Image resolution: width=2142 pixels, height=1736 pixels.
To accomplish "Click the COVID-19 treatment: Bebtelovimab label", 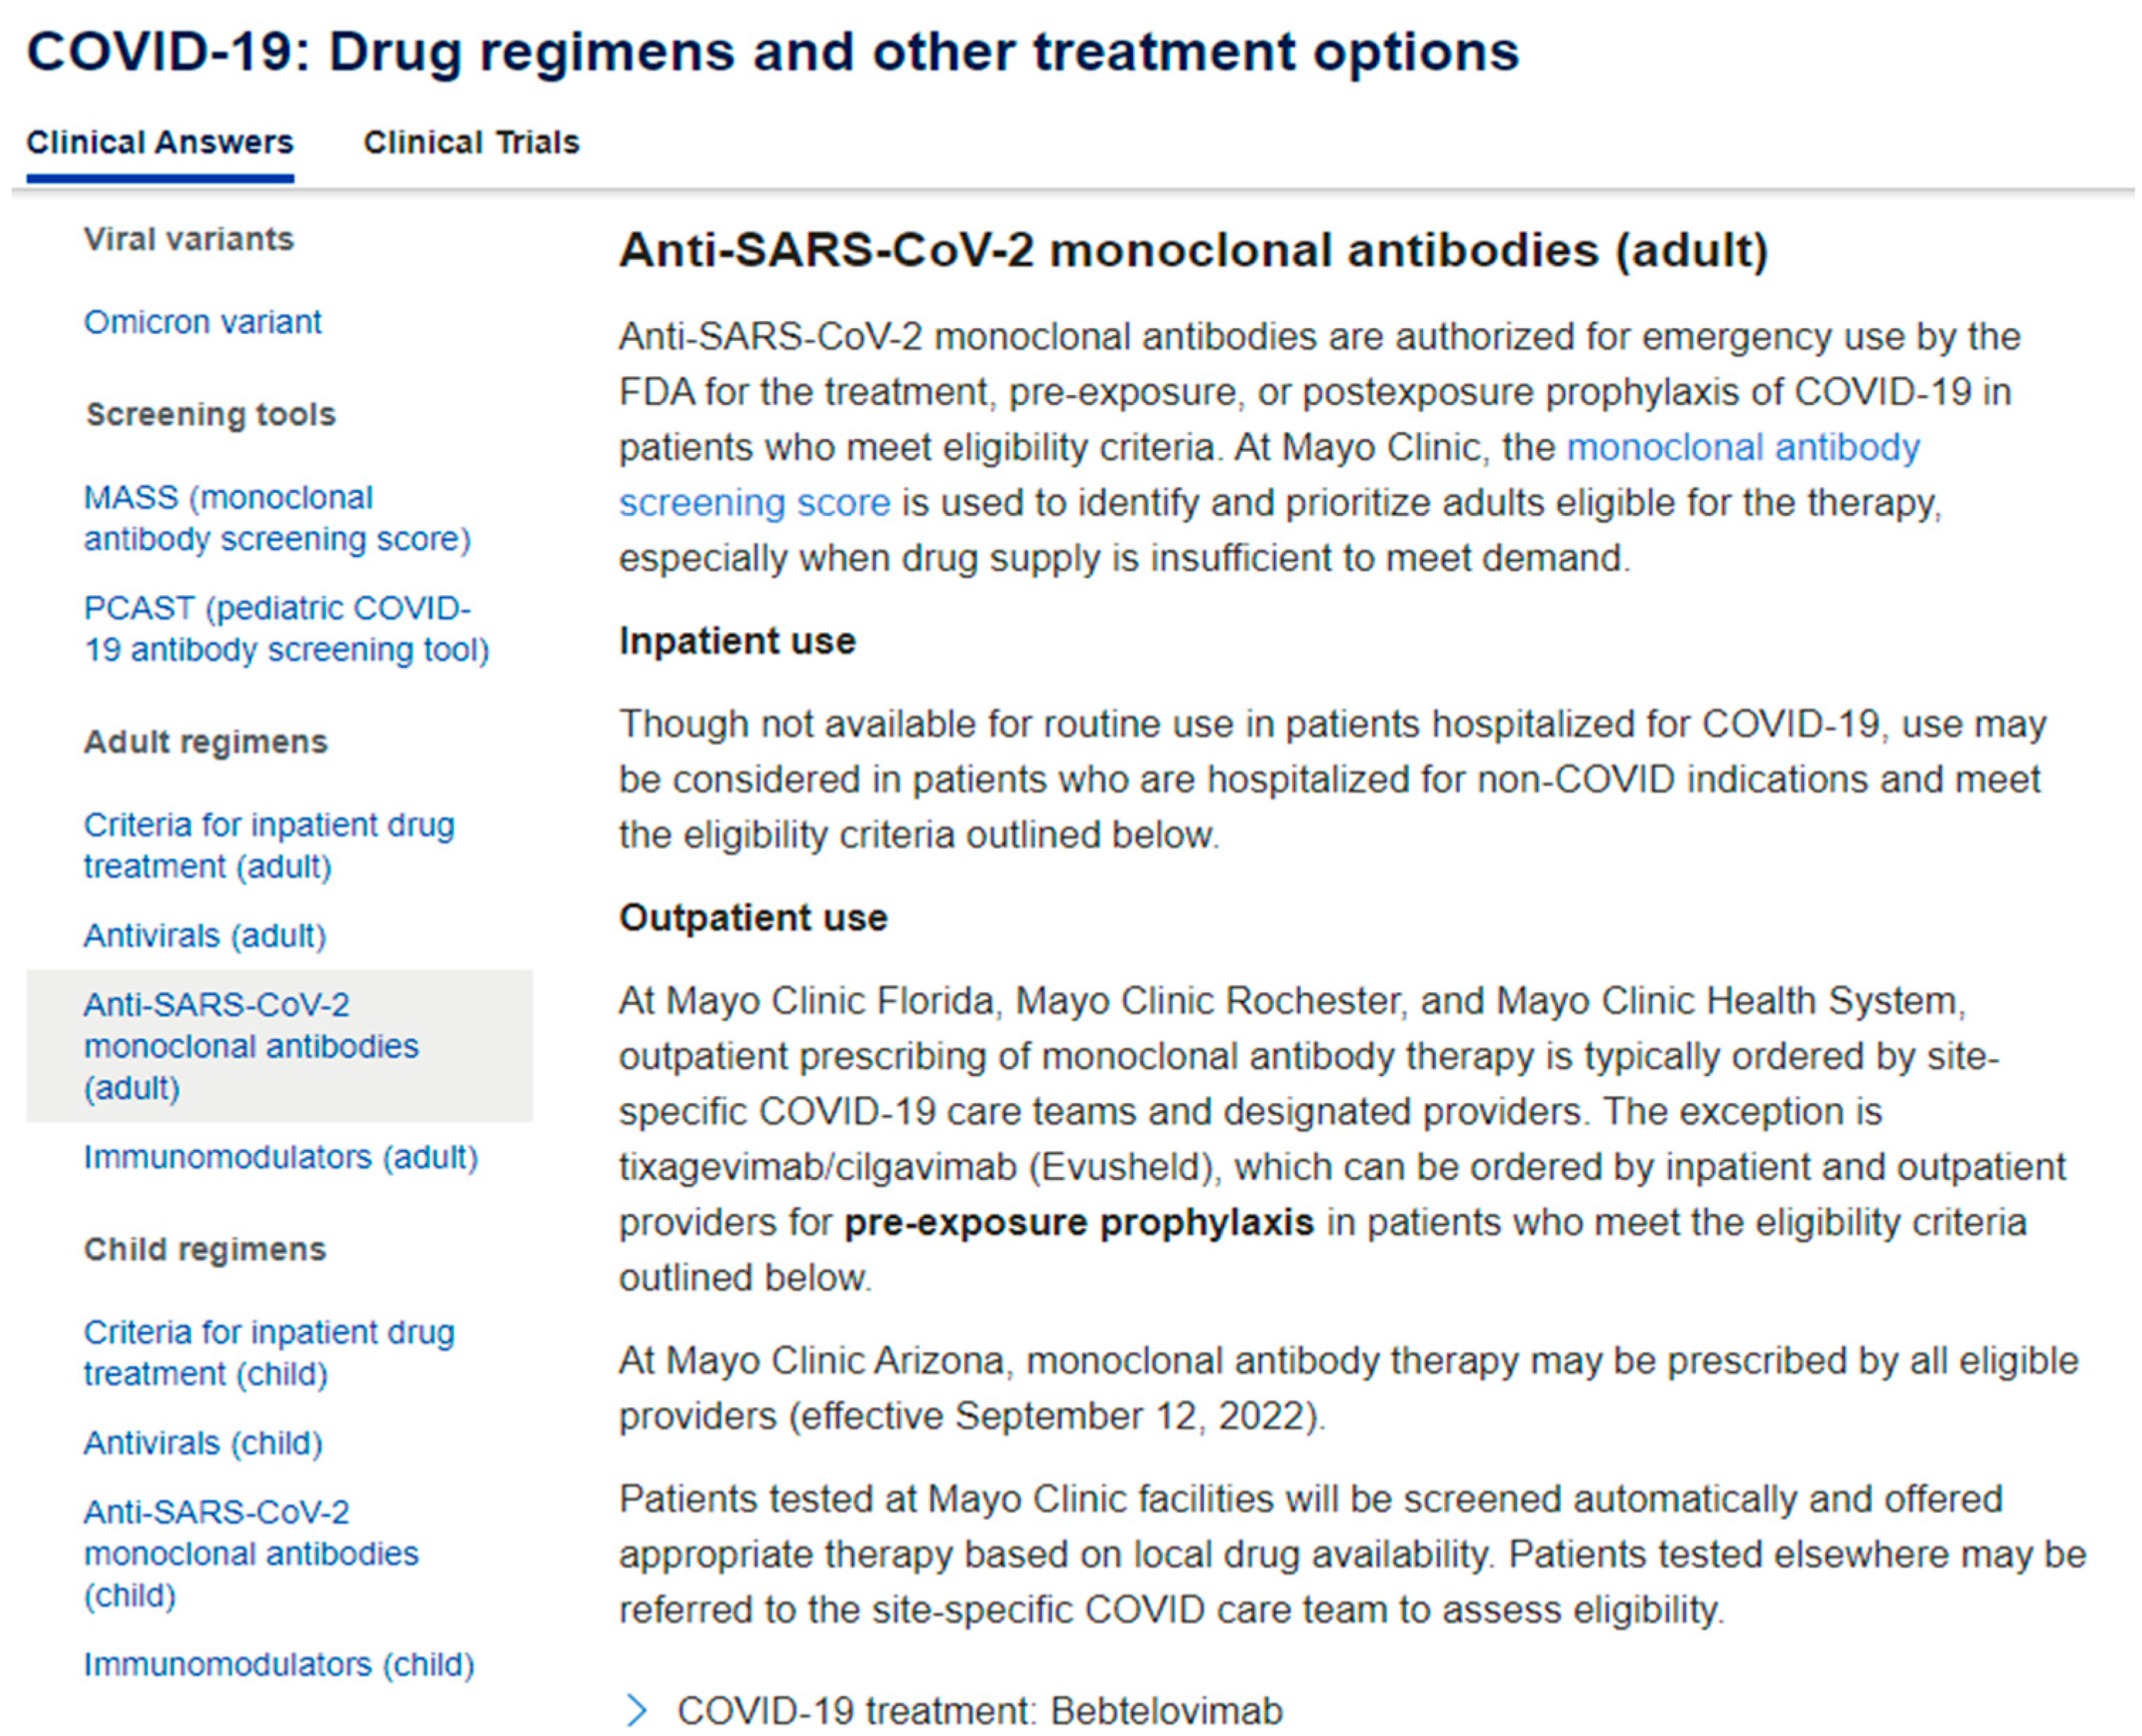I will click(x=979, y=1710).
